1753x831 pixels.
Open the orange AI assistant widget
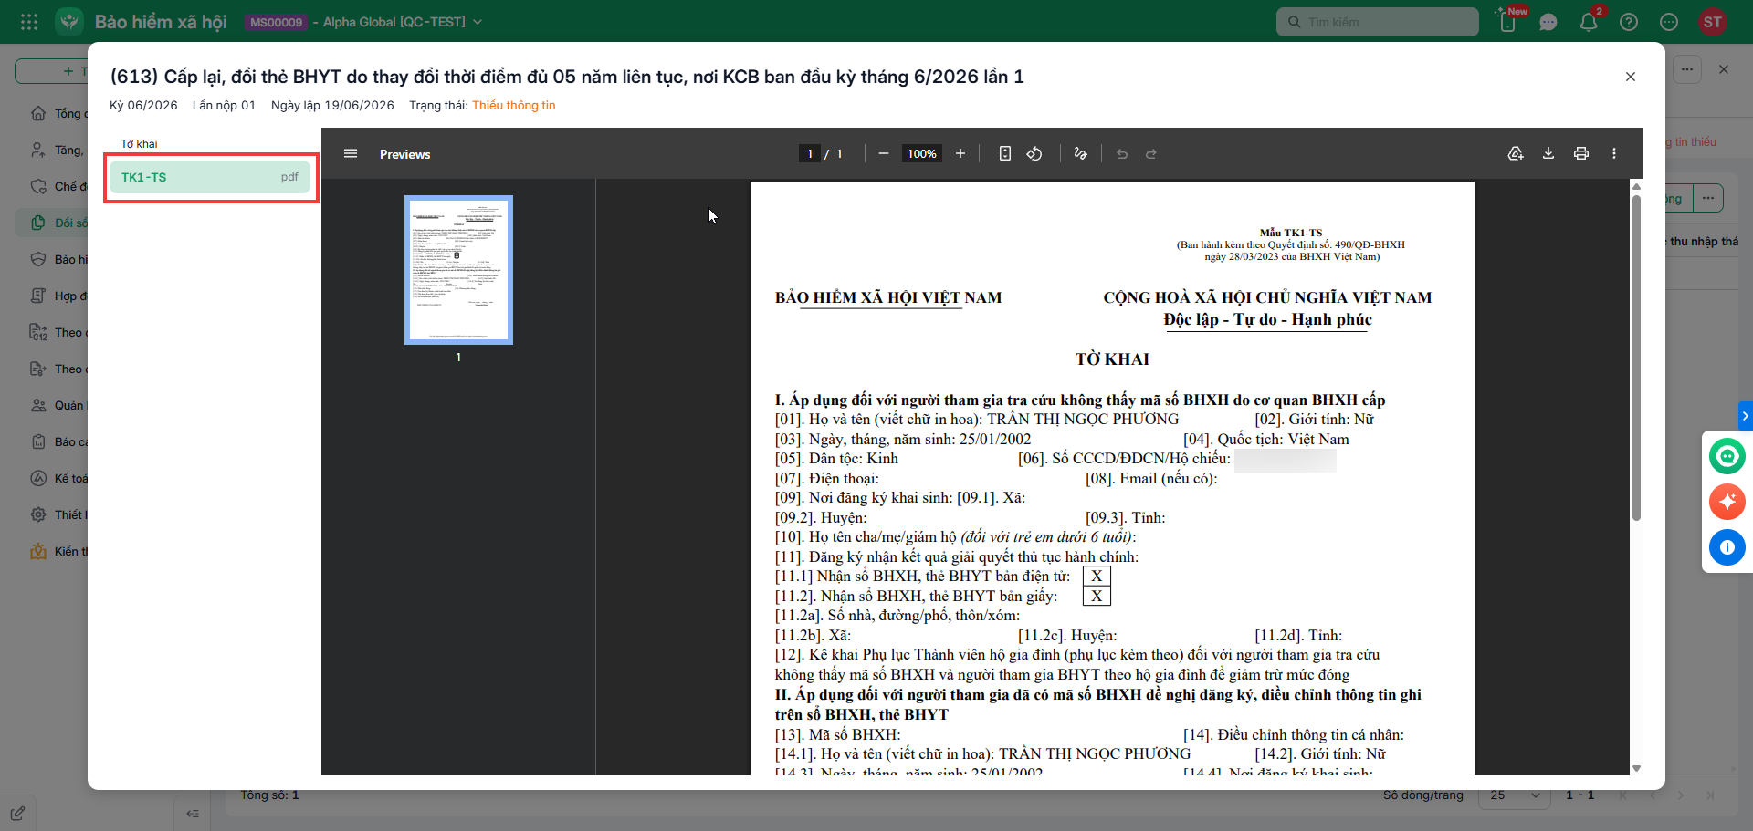tap(1727, 502)
